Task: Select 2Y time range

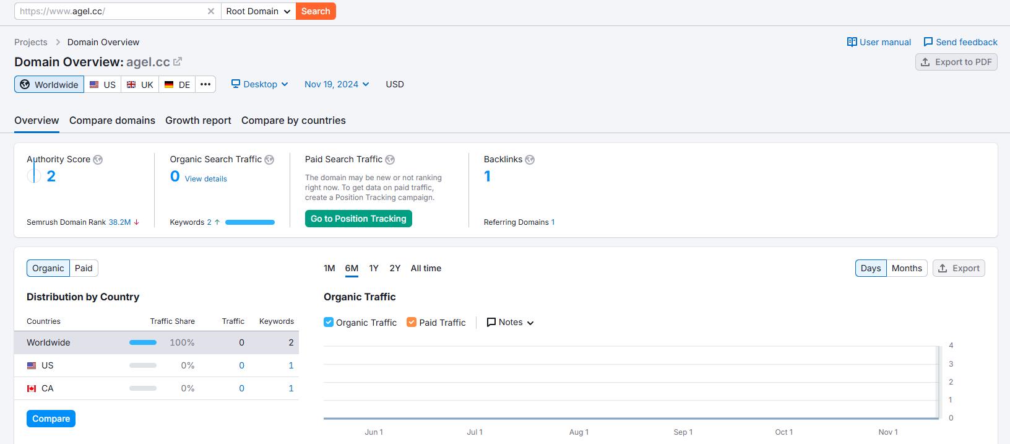Action: point(395,268)
